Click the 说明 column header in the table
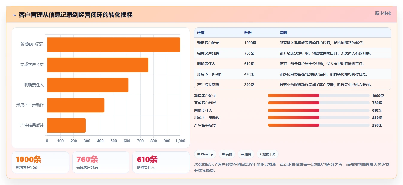Image resolution: width=403 pixels, height=185 pixels. point(283,33)
